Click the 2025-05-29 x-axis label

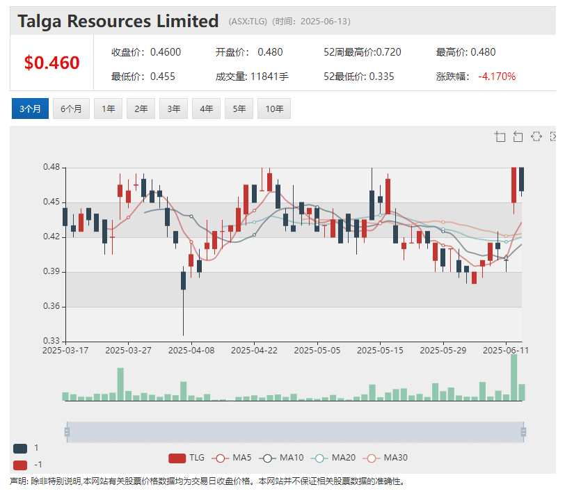tap(443, 351)
